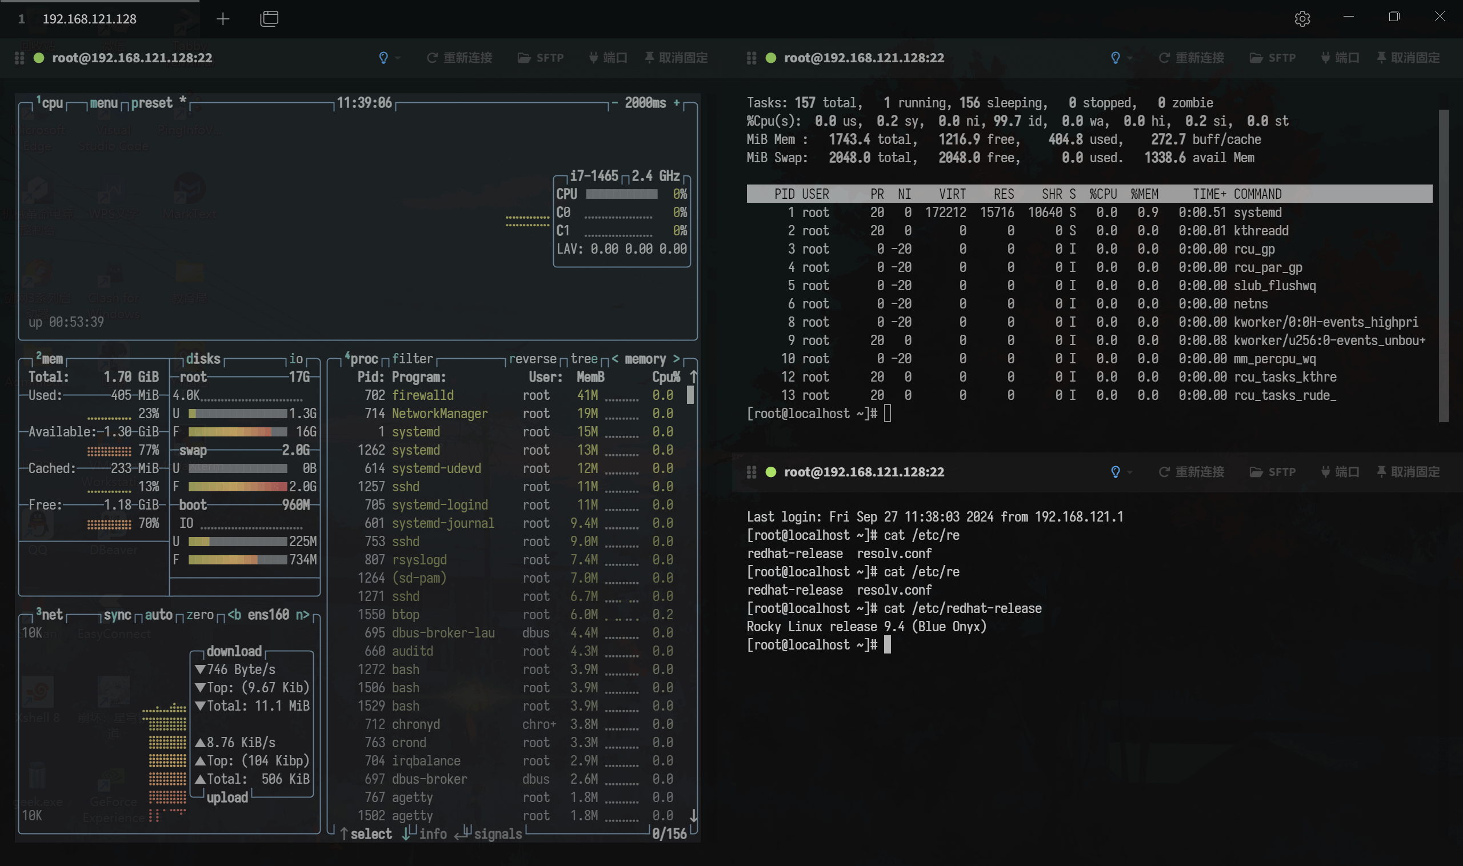Click the up arrow in btop proc list
Image resolution: width=1463 pixels, height=866 pixels.
click(693, 376)
